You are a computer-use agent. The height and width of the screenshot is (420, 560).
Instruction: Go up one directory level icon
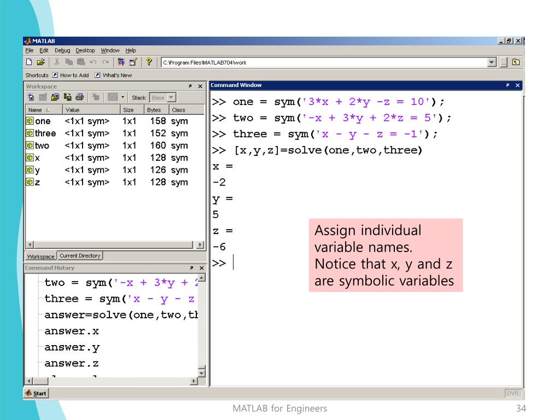coord(515,62)
